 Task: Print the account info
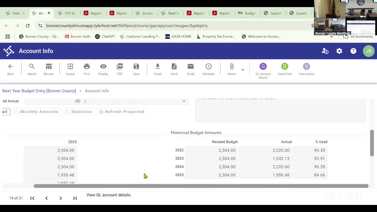click(x=87, y=69)
